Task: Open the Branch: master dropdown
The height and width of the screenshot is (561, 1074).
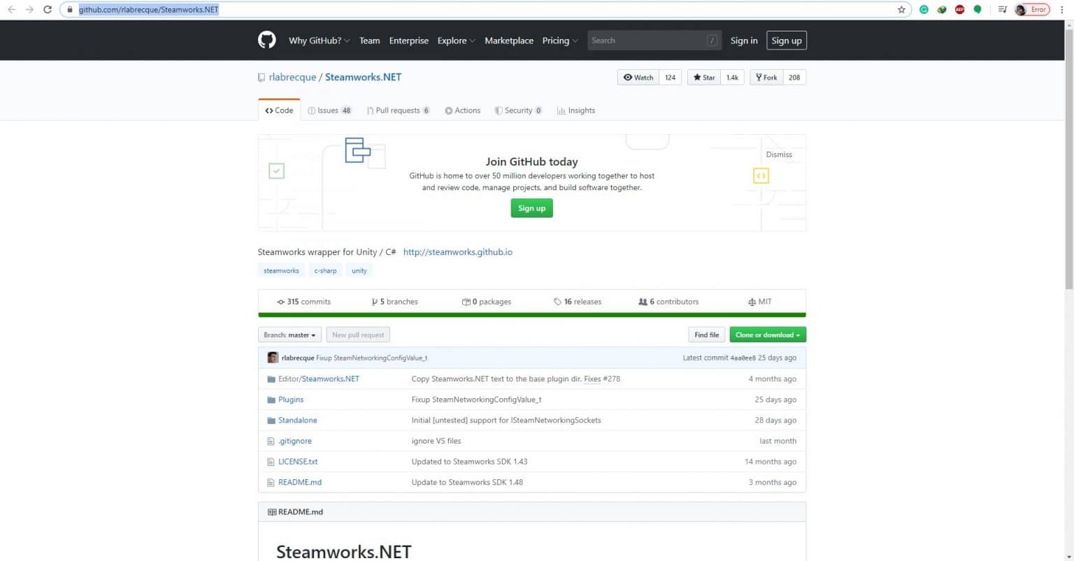Action: 289,335
